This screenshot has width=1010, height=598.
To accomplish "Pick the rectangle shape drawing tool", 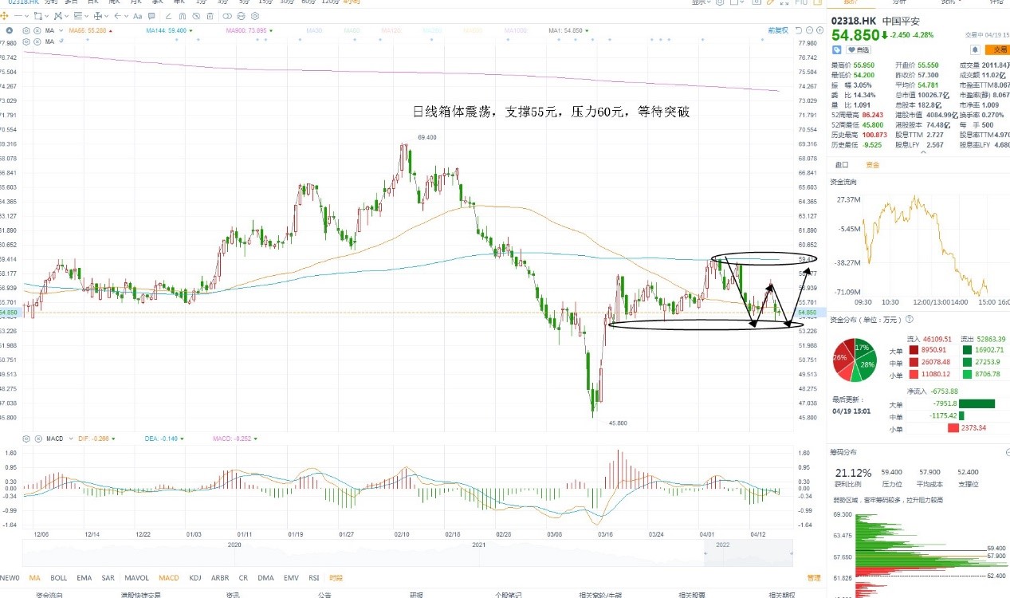I will pos(38,16).
